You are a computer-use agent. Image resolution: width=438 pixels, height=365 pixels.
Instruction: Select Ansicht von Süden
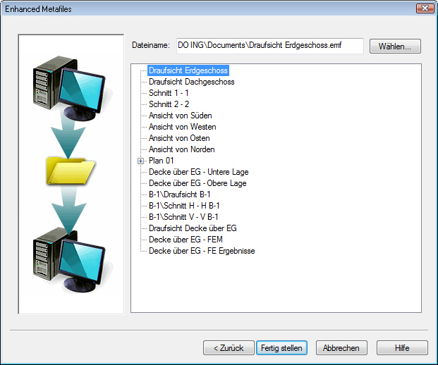pyautogui.click(x=180, y=116)
